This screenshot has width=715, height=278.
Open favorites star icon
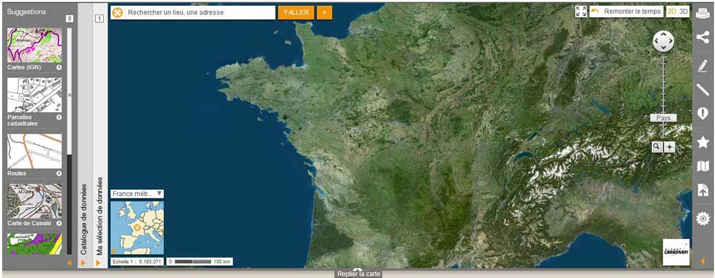pos(703,143)
